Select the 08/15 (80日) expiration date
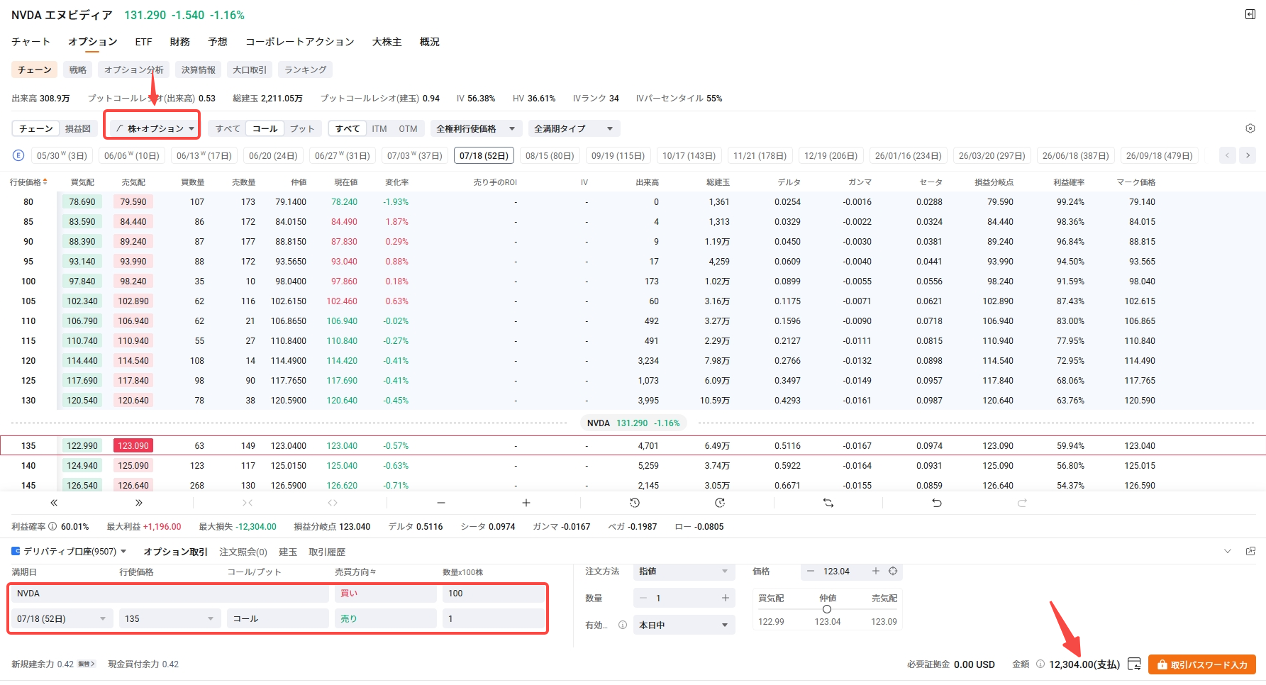 [549, 155]
